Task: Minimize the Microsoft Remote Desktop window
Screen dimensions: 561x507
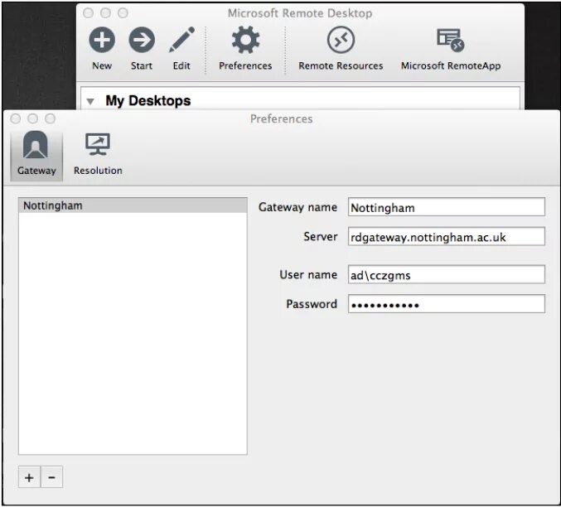Action: [105, 13]
